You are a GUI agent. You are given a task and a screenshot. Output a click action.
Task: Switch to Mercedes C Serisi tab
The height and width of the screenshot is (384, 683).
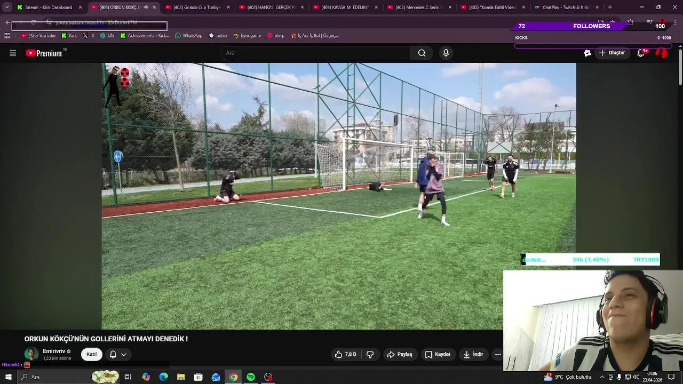(x=418, y=7)
